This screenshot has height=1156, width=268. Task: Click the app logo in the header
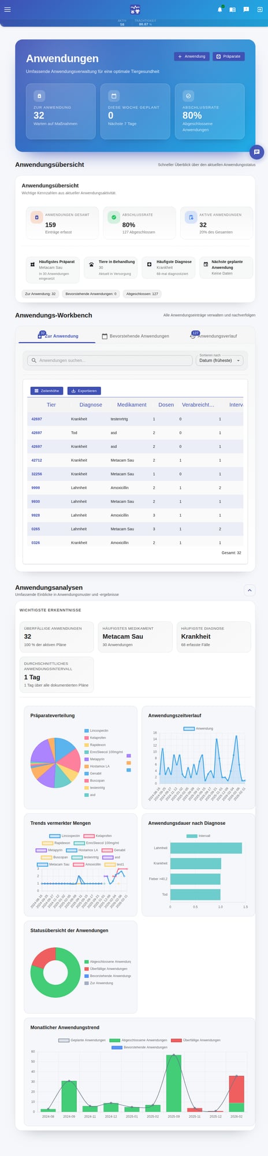135,9
